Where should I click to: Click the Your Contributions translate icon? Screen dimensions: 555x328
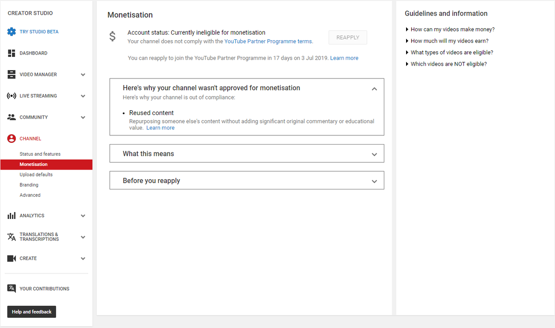click(12, 288)
